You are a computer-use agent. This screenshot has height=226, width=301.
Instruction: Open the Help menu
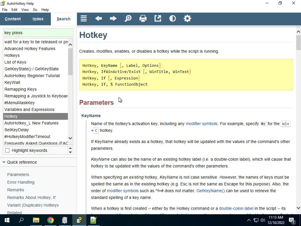click(45, 10)
